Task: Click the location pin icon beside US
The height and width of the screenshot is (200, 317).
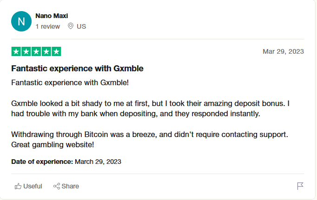Action: pyautogui.click(x=71, y=26)
